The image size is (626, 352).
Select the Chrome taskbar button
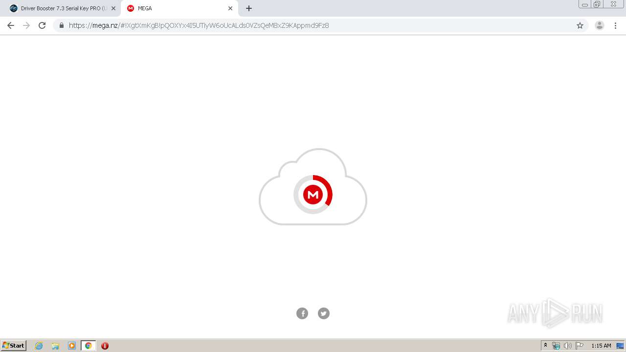[88, 346]
